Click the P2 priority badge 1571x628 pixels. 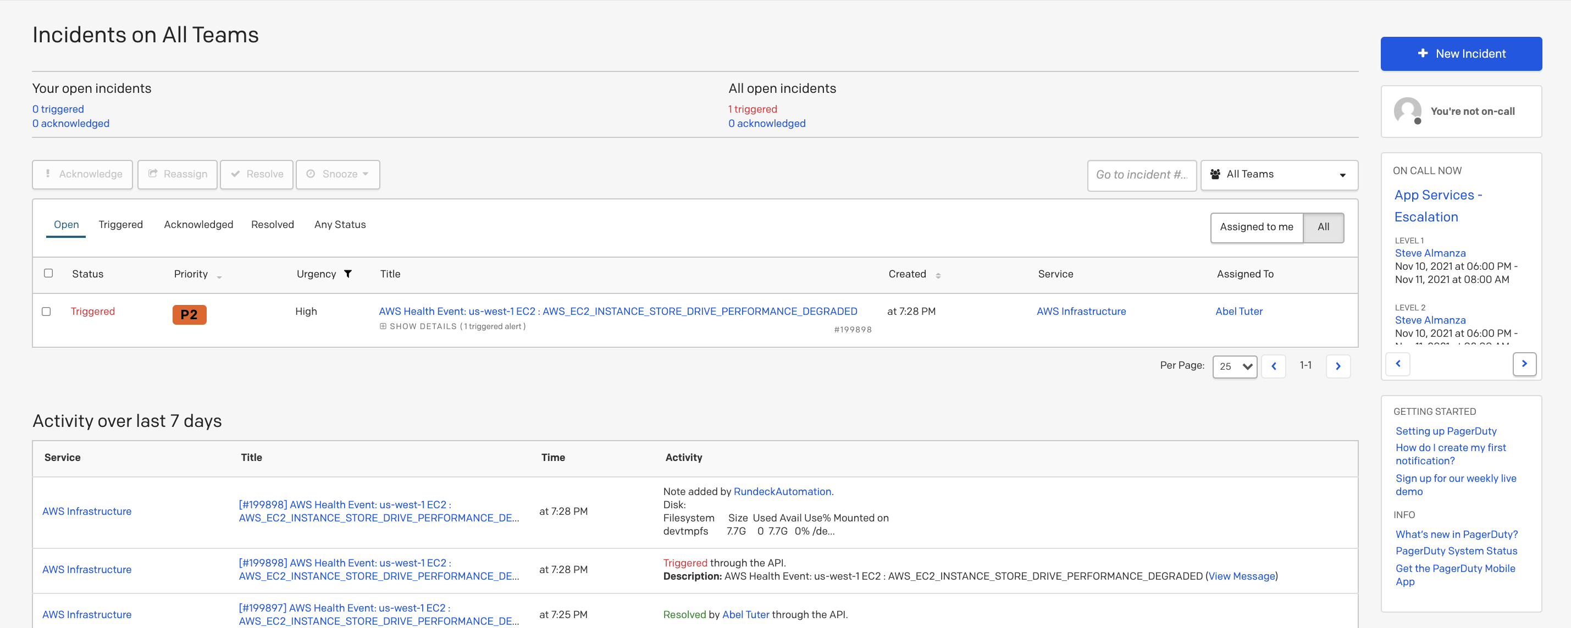pyautogui.click(x=189, y=315)
